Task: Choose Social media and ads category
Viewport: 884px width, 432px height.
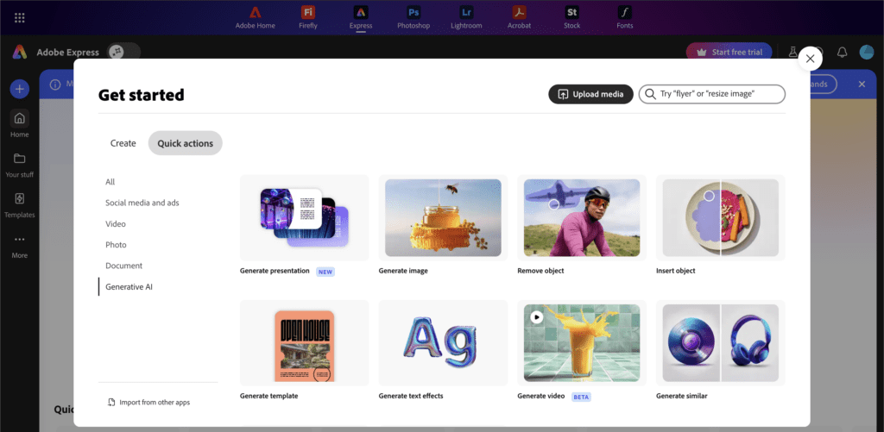Action: click(x=142, y=203)
